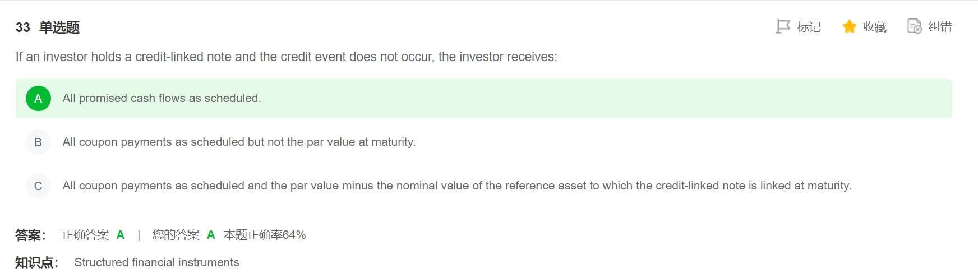This screenshot has height=273, width=978.
Task: Select the option B circle
Action: 38,142
